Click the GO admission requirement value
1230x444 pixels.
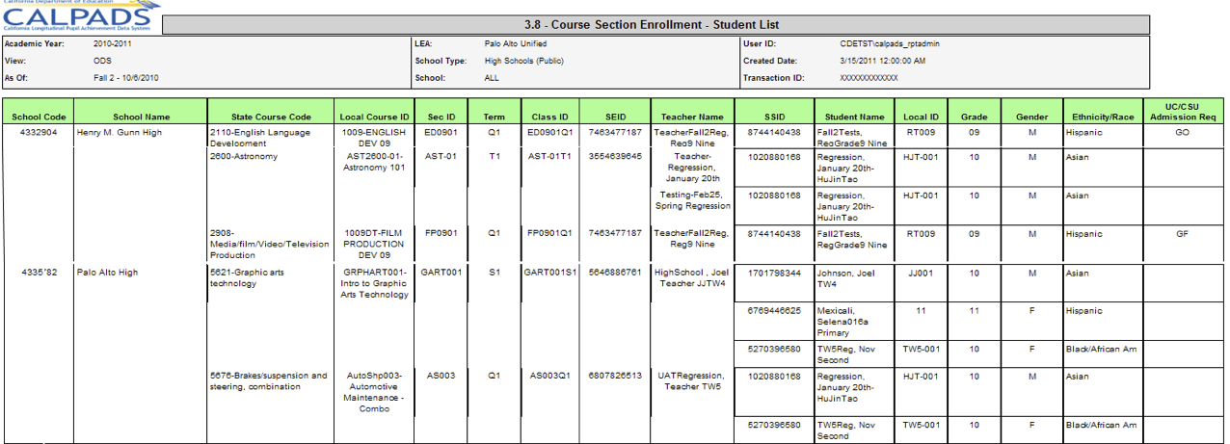tap(1182, 132)
